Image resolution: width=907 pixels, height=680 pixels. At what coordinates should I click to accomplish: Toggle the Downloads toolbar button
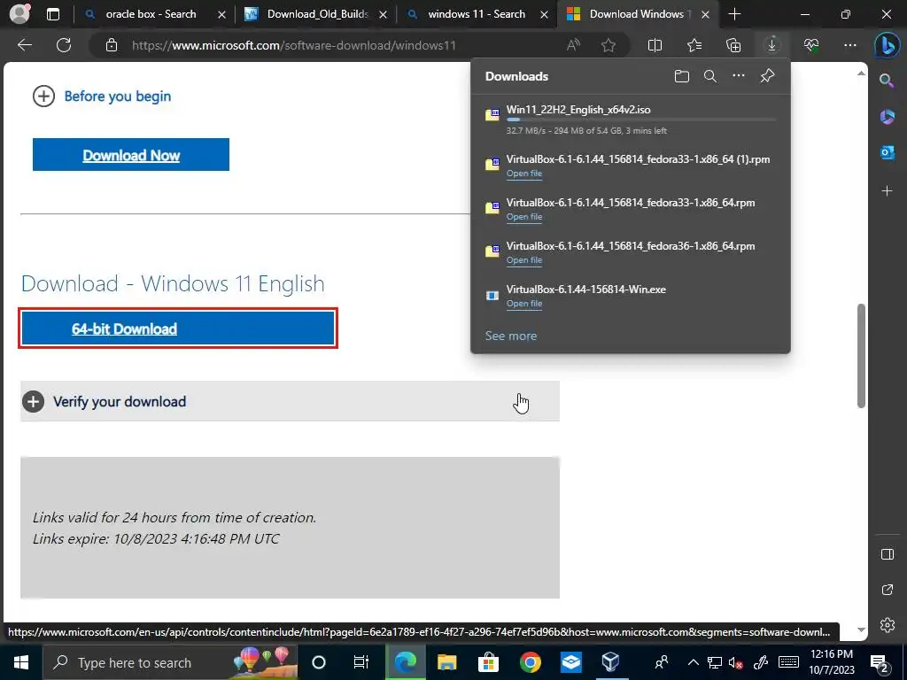771,45
